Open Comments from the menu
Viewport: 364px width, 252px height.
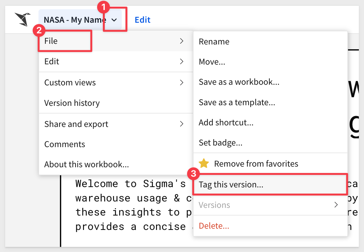click(x=65, y=144)
